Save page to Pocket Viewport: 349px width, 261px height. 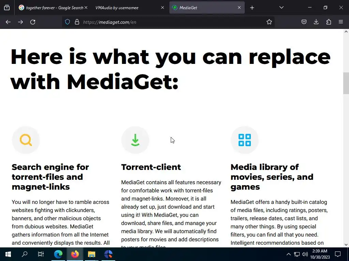click(304, 22)
